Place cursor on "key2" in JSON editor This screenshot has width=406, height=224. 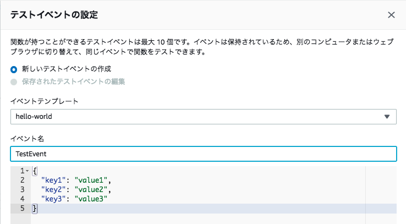click(53, 189)
